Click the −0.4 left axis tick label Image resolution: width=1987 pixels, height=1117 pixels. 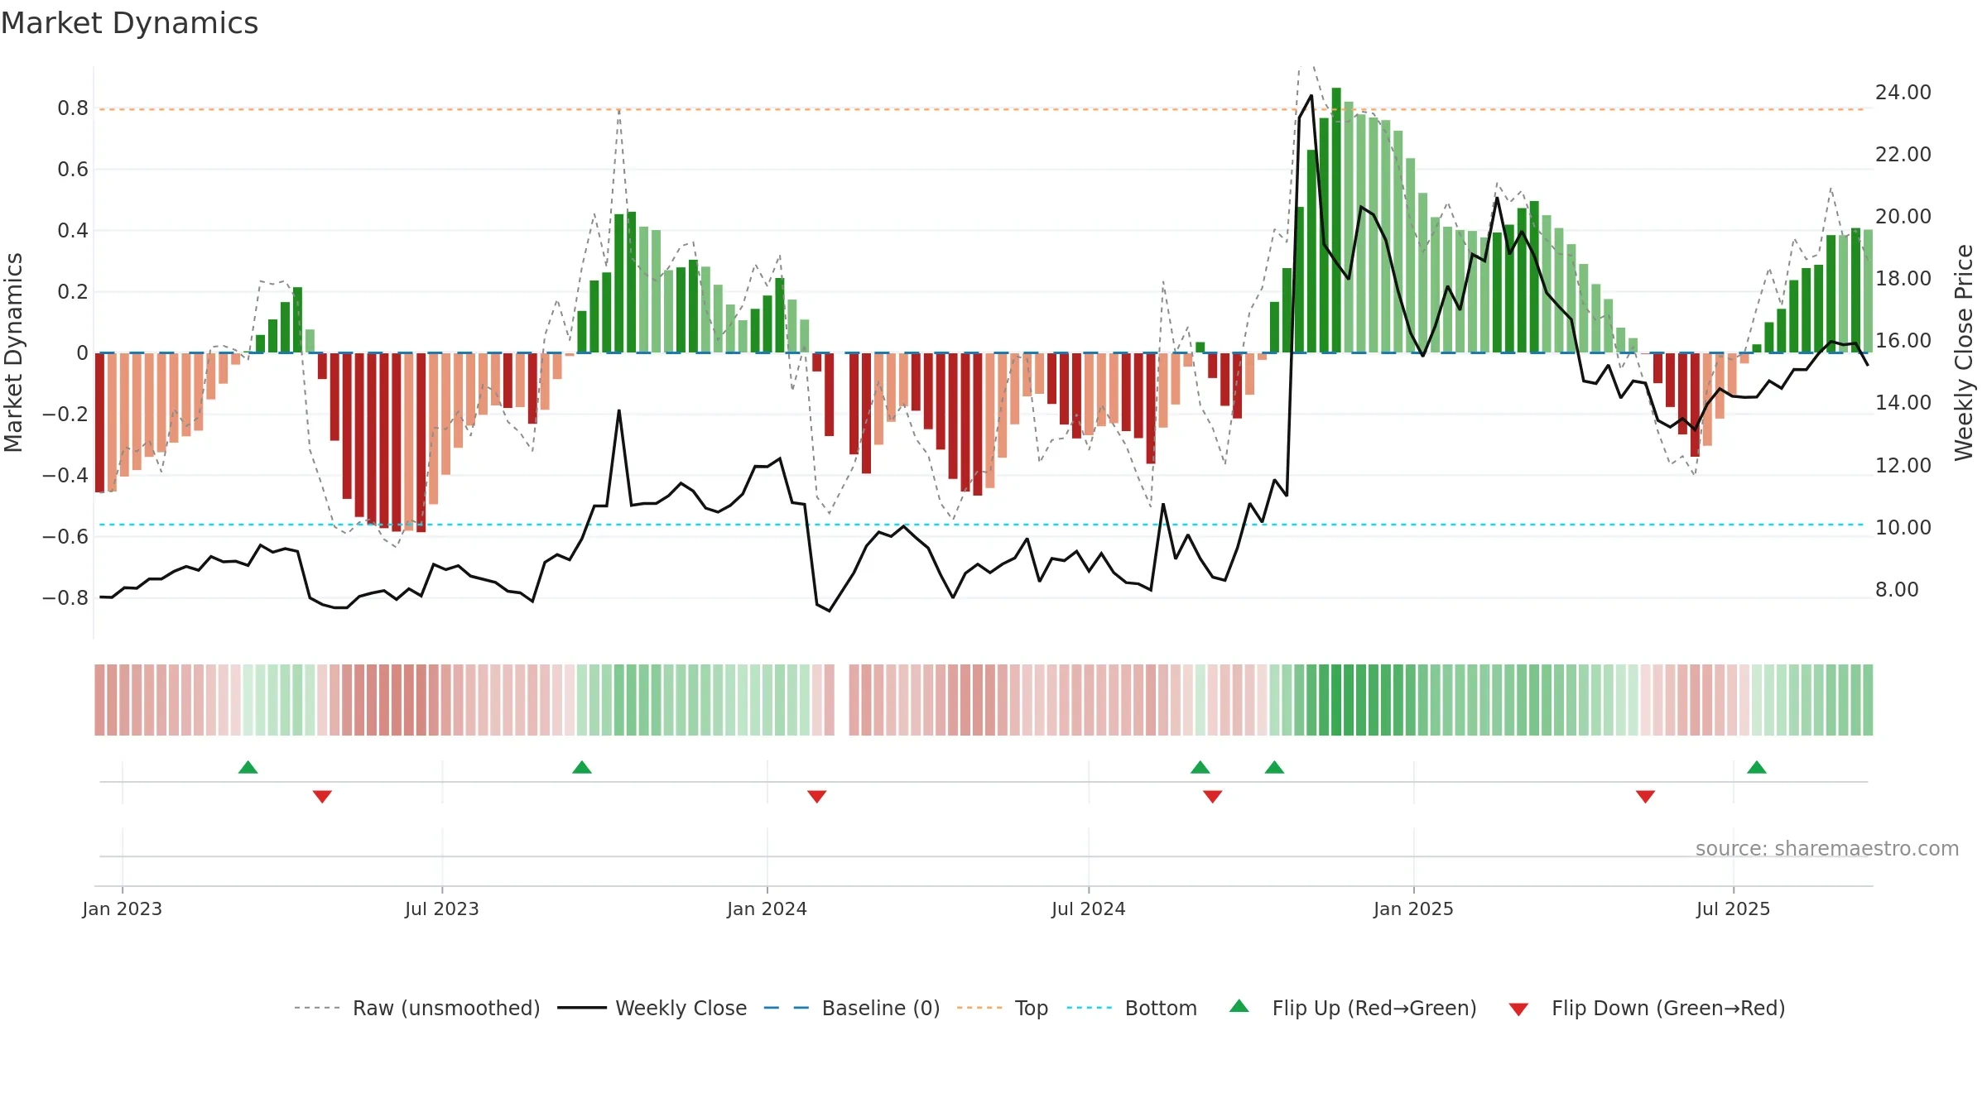pyautogui.click(x=65, y=476)
